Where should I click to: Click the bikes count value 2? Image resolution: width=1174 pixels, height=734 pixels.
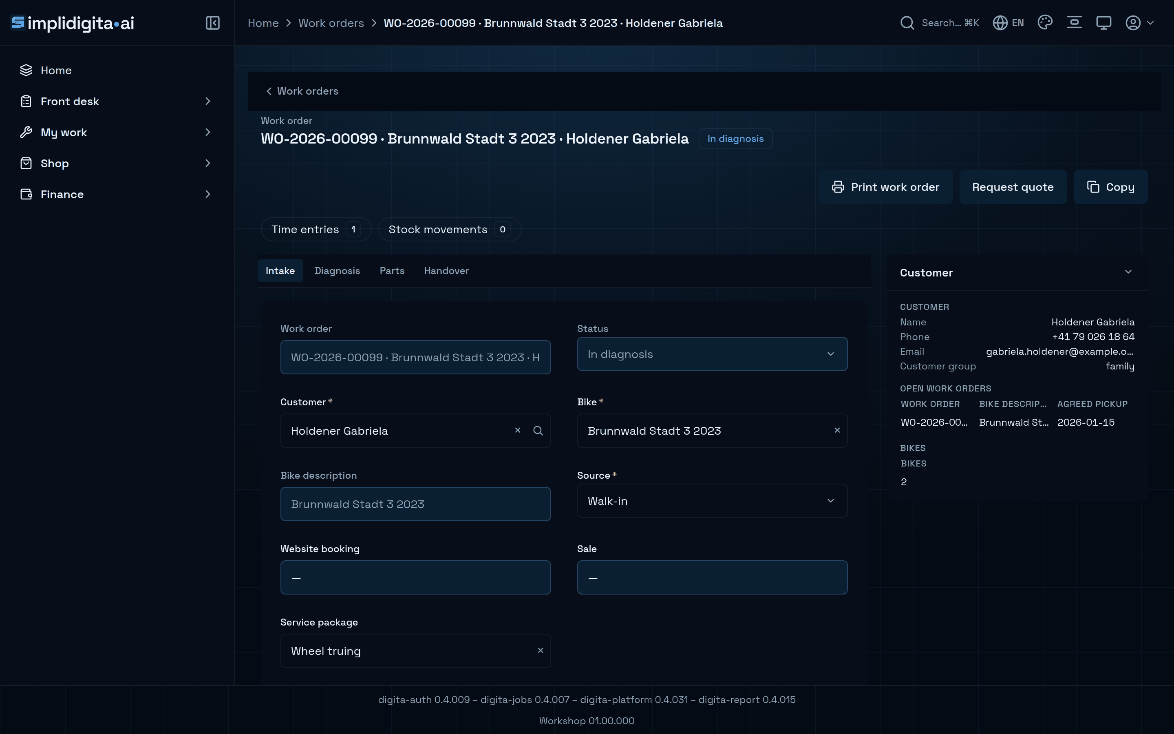(x=904, y=482)
